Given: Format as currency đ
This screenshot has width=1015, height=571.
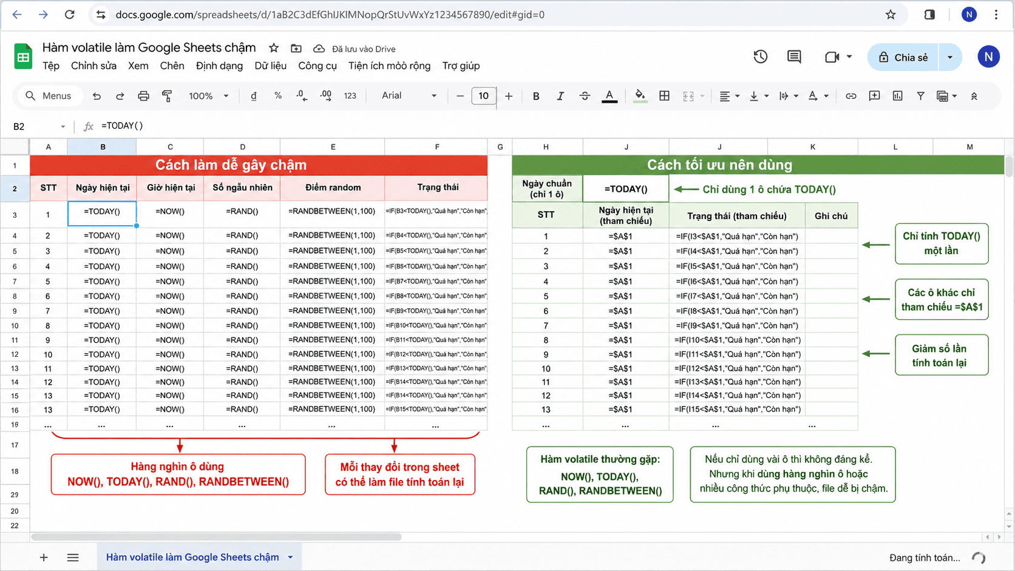Looking at the screenshot, I should pyautogui.click(x=254, y=96).
